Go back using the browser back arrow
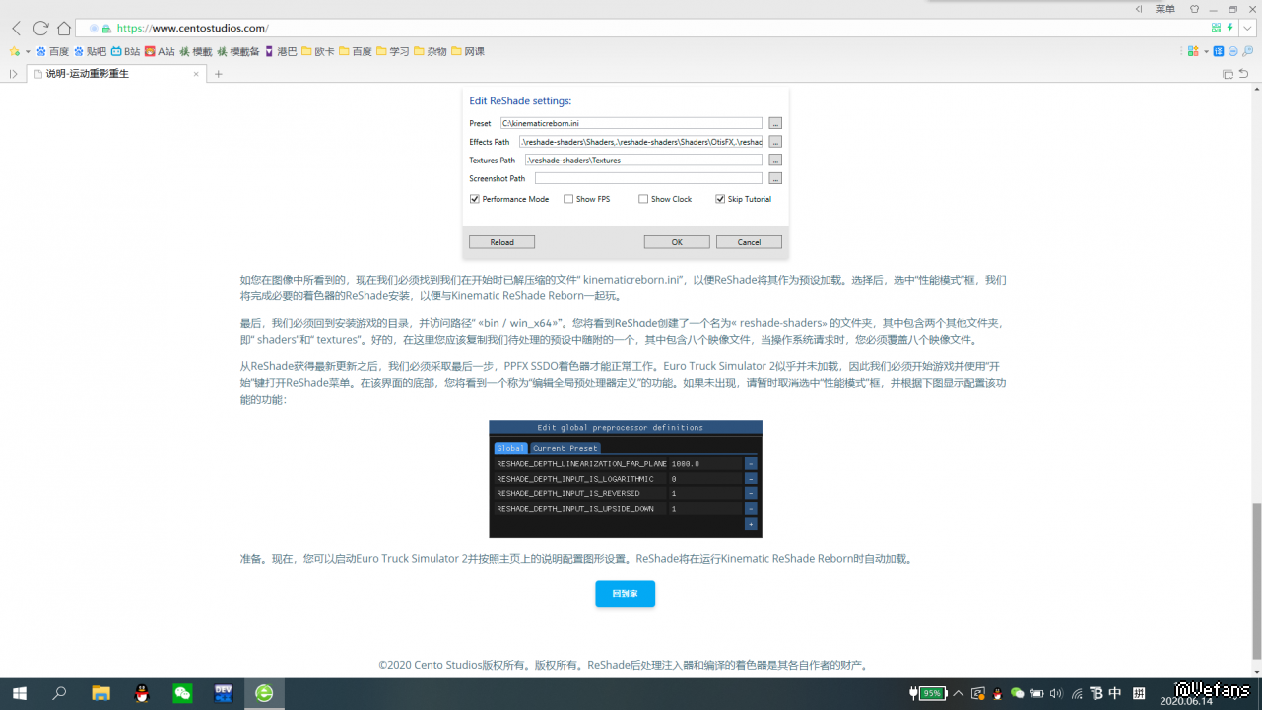This screenshot has height=710, width=1262. point(17,29)
